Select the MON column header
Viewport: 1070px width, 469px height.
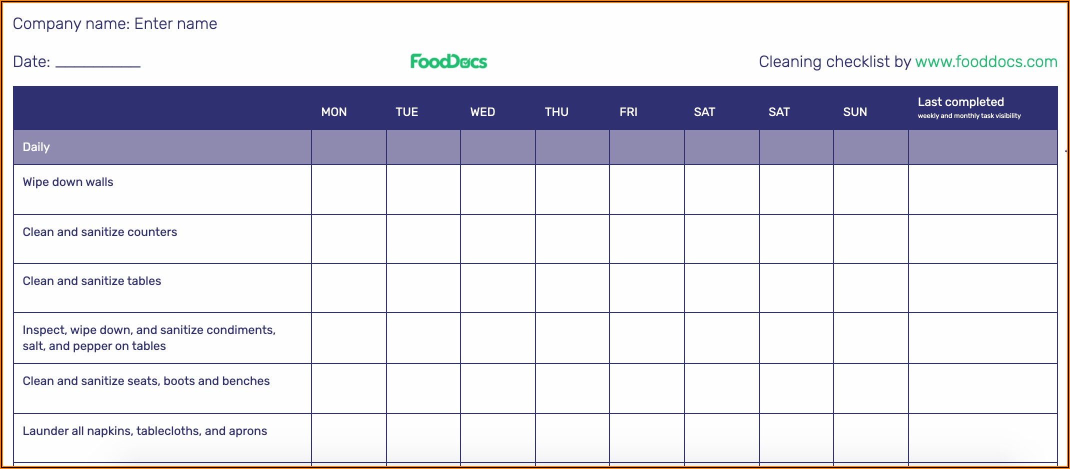(x=334, y=112)
